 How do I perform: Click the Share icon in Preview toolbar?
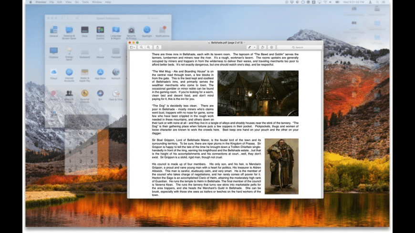158,47
